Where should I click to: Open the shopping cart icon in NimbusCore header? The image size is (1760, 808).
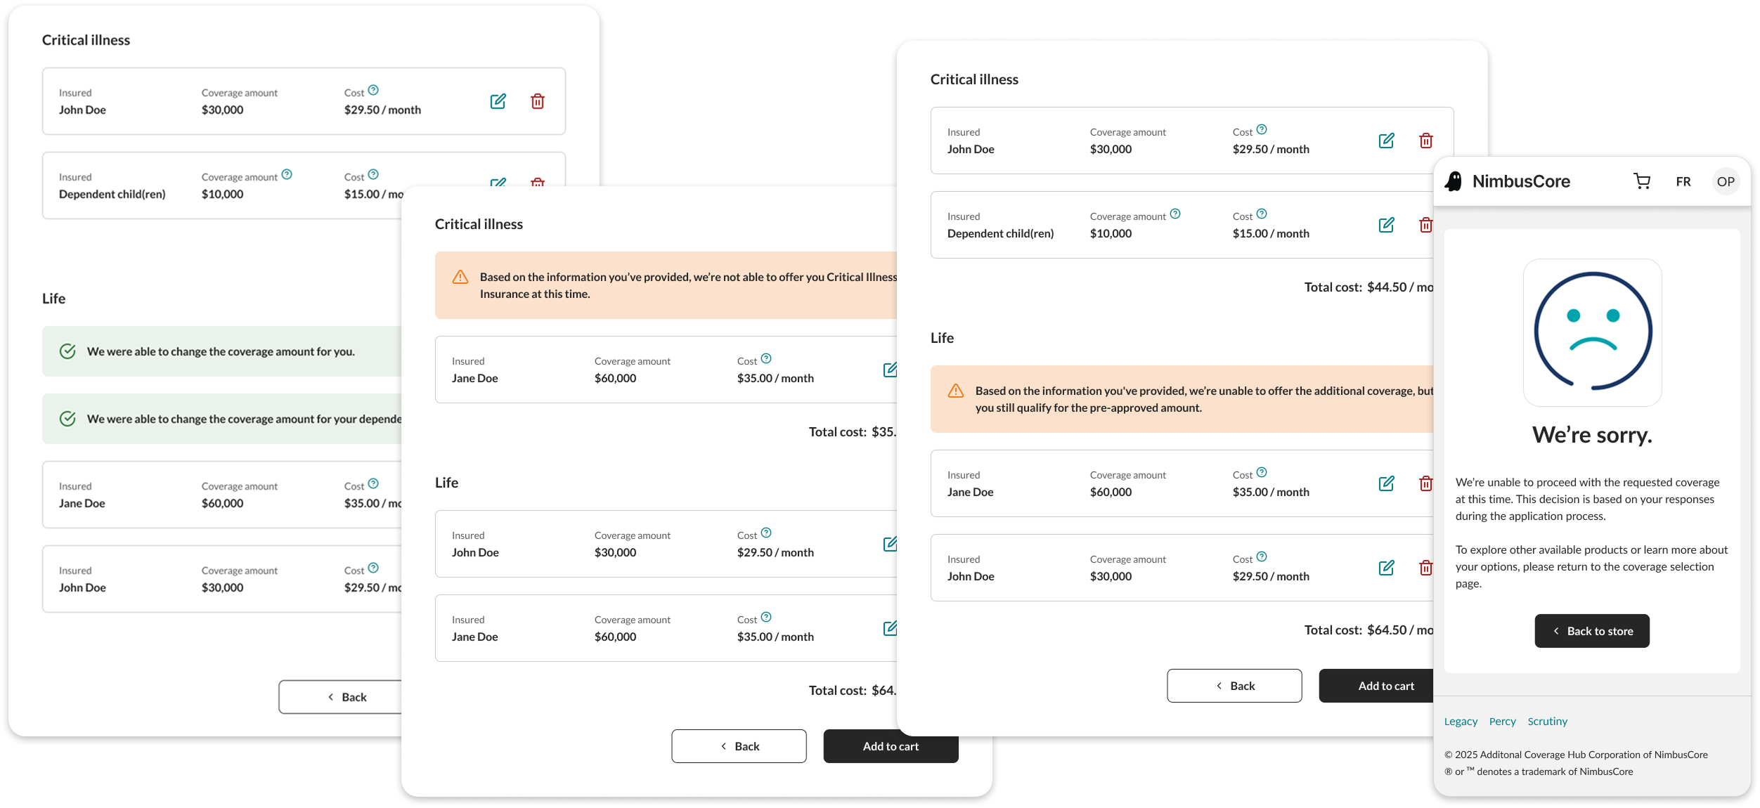tap(1642, 181)
